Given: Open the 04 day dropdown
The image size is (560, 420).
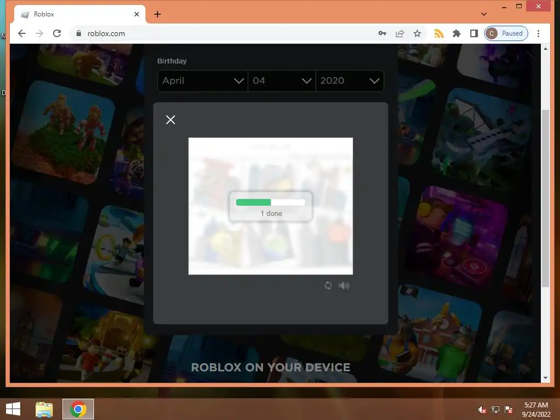Looking at the screenshot, I should [x=282, y=81].
